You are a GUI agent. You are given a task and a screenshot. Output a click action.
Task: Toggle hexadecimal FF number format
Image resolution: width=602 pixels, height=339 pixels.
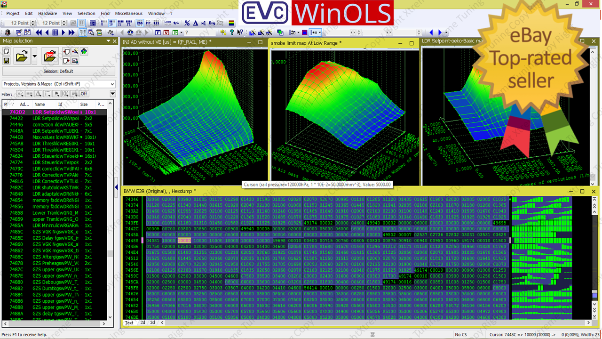(148, 23)
